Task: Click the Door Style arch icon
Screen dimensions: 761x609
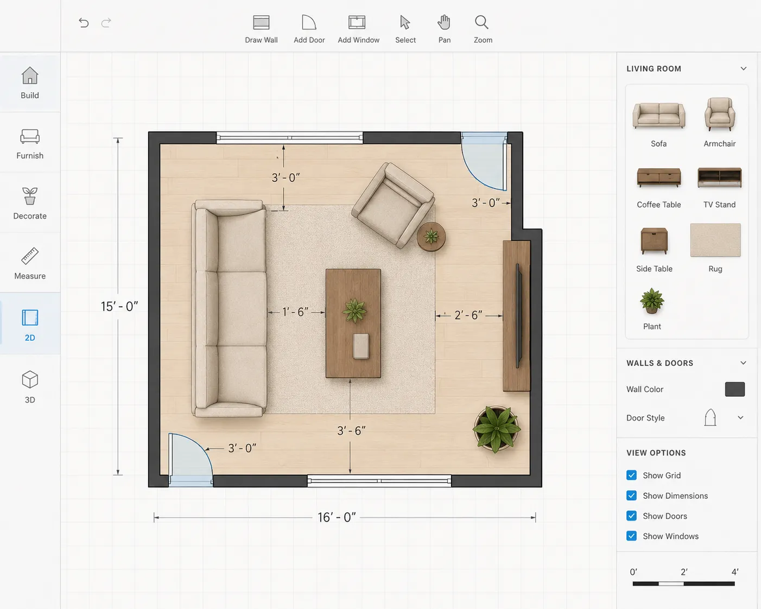Action: (710, 417)
